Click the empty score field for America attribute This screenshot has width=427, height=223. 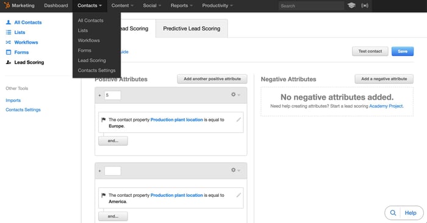click(112, 171)
